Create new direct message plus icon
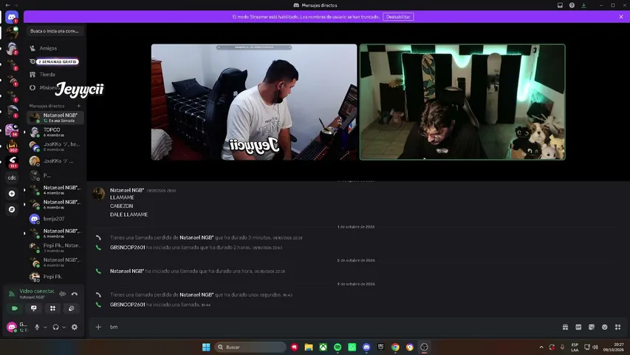The image size is (630, 355). (x=79, y=106)
